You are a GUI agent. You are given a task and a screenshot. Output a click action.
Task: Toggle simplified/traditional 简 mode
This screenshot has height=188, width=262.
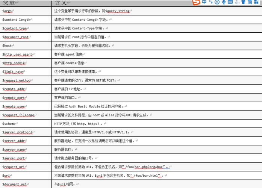(250, 2)
